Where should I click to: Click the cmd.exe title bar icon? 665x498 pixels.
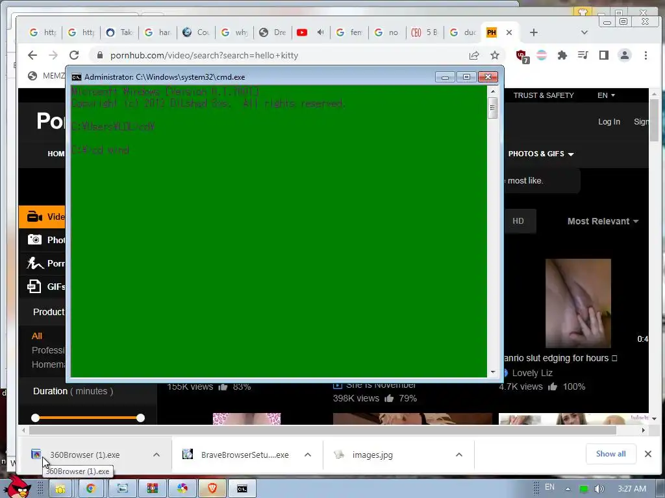pos(77,77)
